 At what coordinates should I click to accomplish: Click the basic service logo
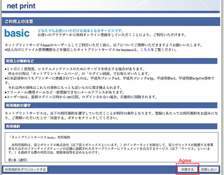tap(17, 33)
